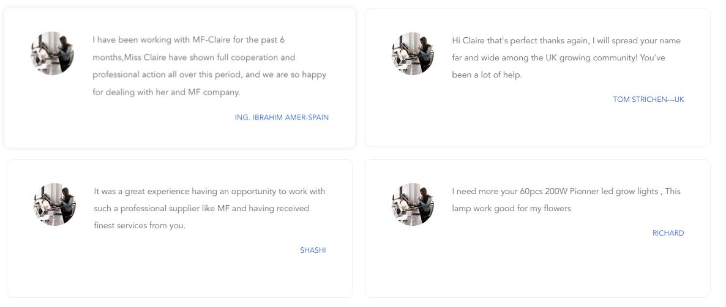726x307 pixels.
Task: Click the line 'months,Miss Claire have shown full cooperation'
Action: click(x=193, y=58)
